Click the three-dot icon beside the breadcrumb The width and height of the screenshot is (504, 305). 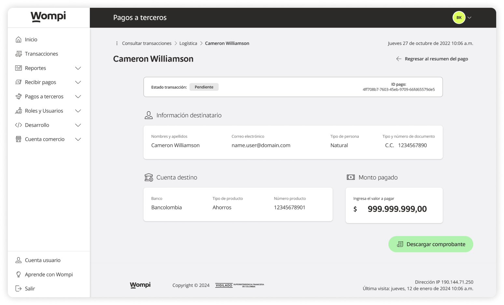pyautogui.click(x=117, y=43)
